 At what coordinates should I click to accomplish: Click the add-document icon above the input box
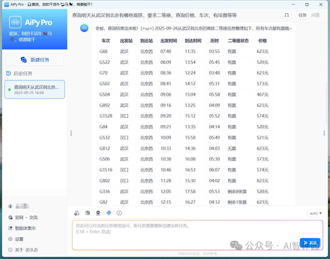(x=77, y=213)
